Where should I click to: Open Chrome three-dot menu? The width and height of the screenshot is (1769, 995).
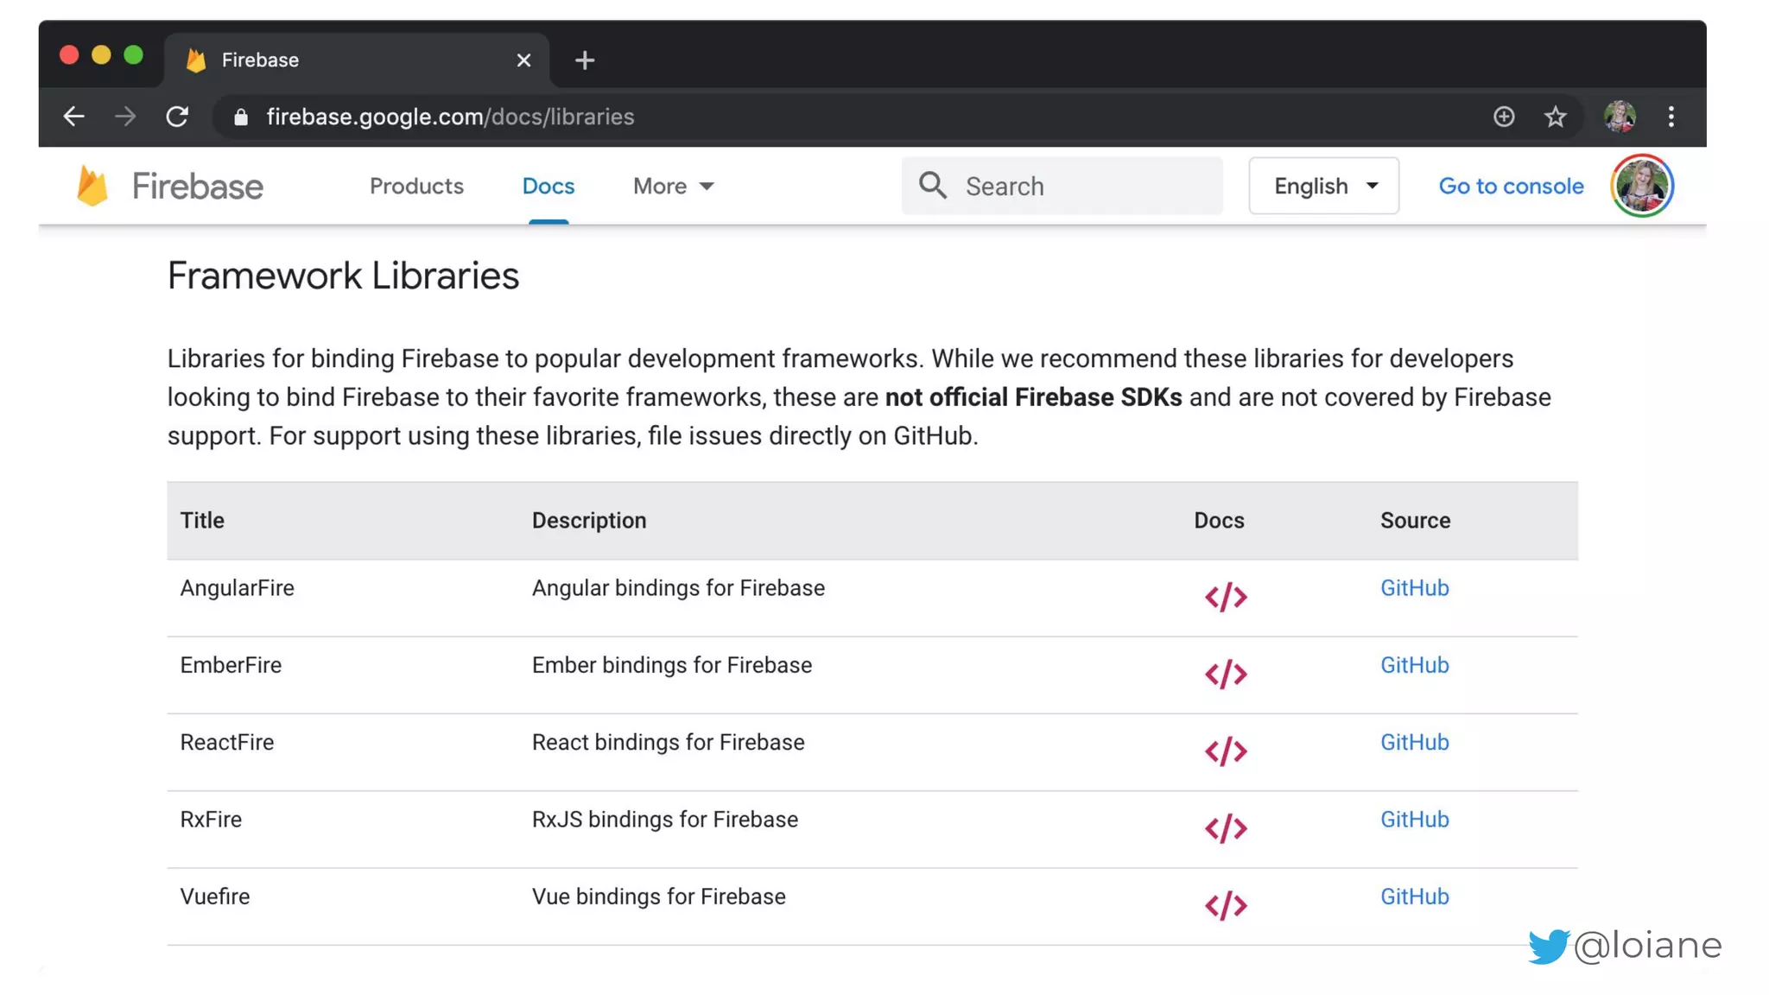(x=1671, y=117)
